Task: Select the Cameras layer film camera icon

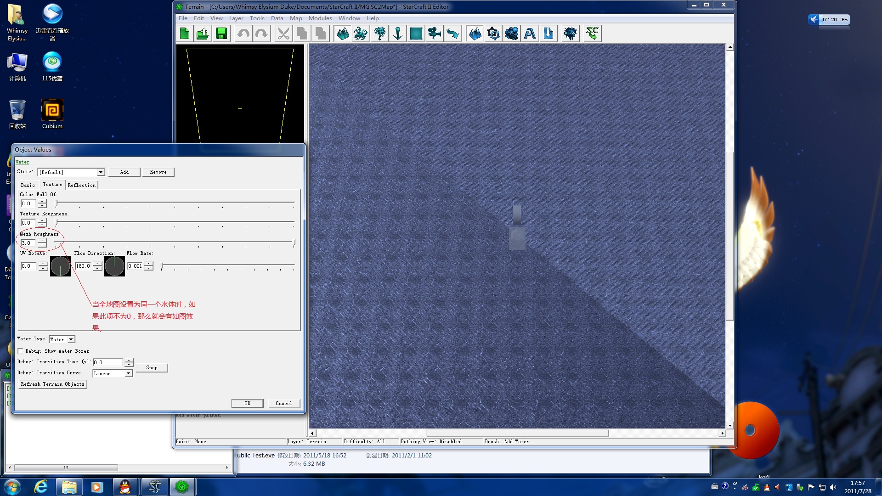Action: coord(435,34)
